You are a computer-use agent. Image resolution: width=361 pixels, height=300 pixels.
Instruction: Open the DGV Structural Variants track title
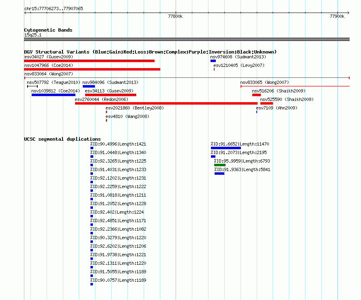coord(150,52)
